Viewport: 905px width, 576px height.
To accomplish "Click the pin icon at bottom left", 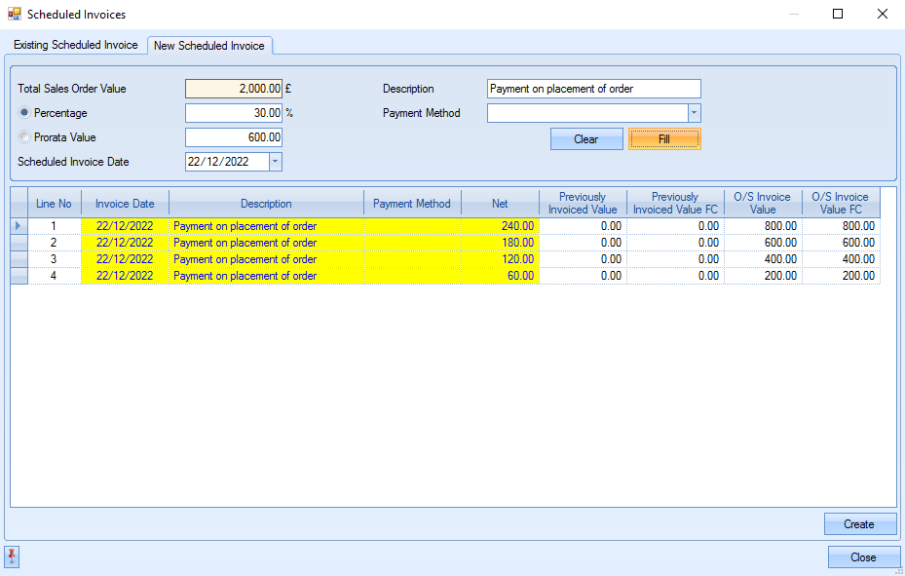I will click(x=13, y=557).
